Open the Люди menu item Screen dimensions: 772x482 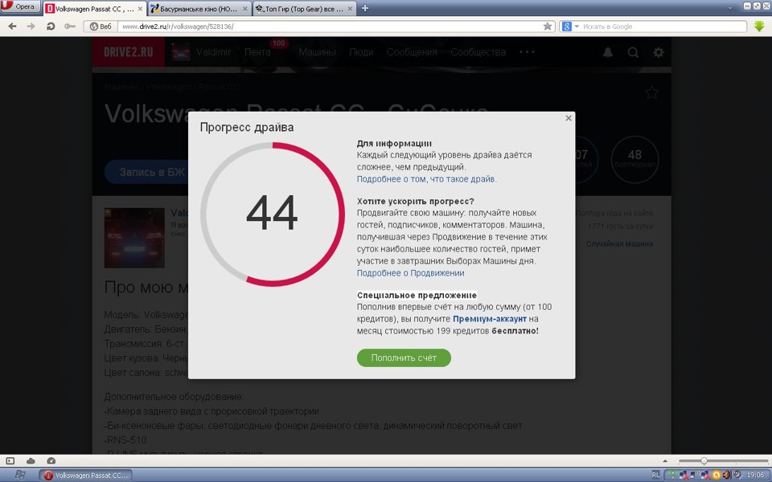(361, 52)
